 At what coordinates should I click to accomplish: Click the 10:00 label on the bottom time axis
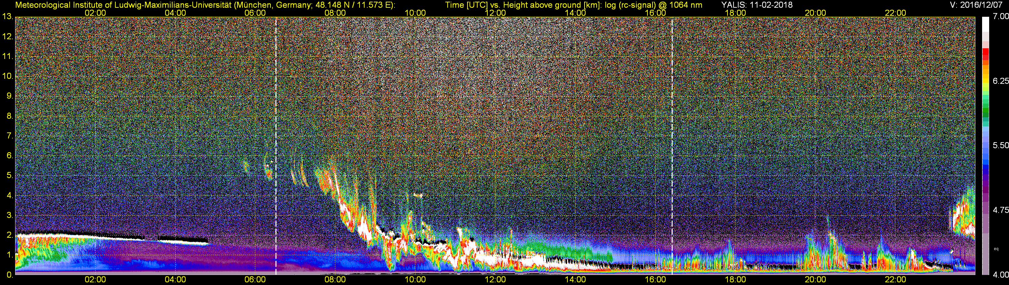[x=415, y=280]
